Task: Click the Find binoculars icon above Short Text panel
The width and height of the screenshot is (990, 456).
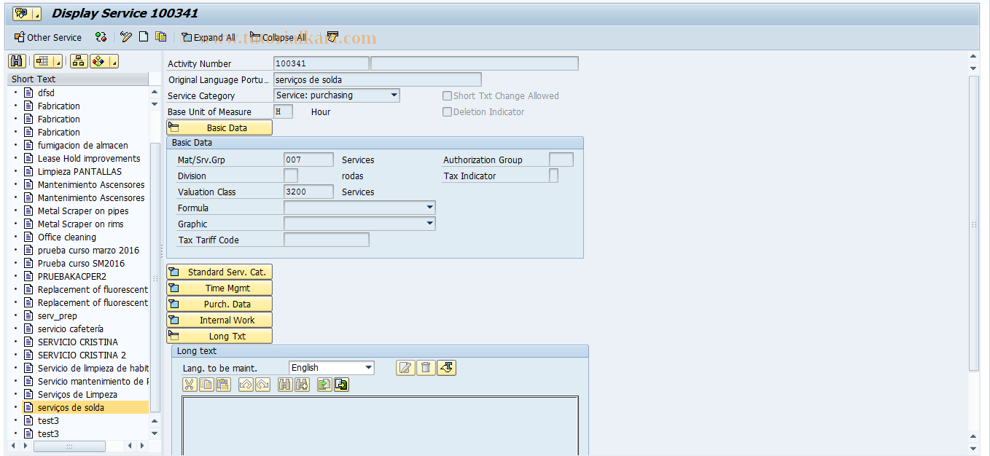Action: (x=17, y=61)
